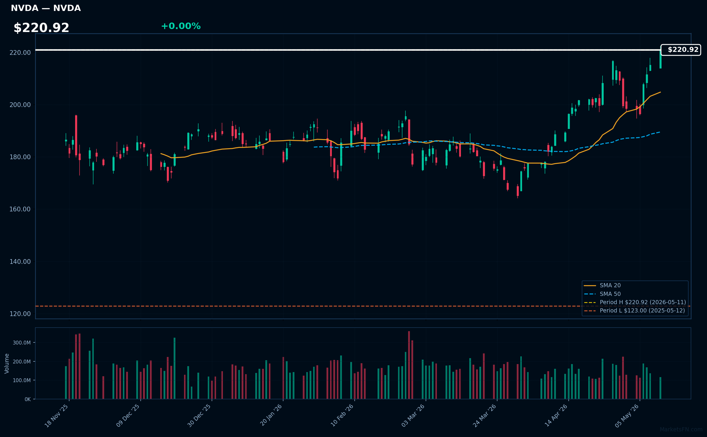Image resolution: width=707 pixels, height=437 pixels.
Task: Click the 200.00 price axis label
Action: (x=20, y=105)
